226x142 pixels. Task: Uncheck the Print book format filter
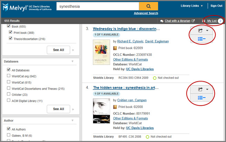click(x=10, y=32)
